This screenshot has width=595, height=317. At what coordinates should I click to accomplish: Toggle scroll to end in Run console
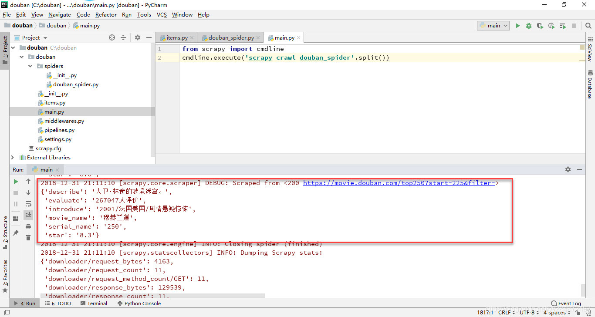(28, 215)
